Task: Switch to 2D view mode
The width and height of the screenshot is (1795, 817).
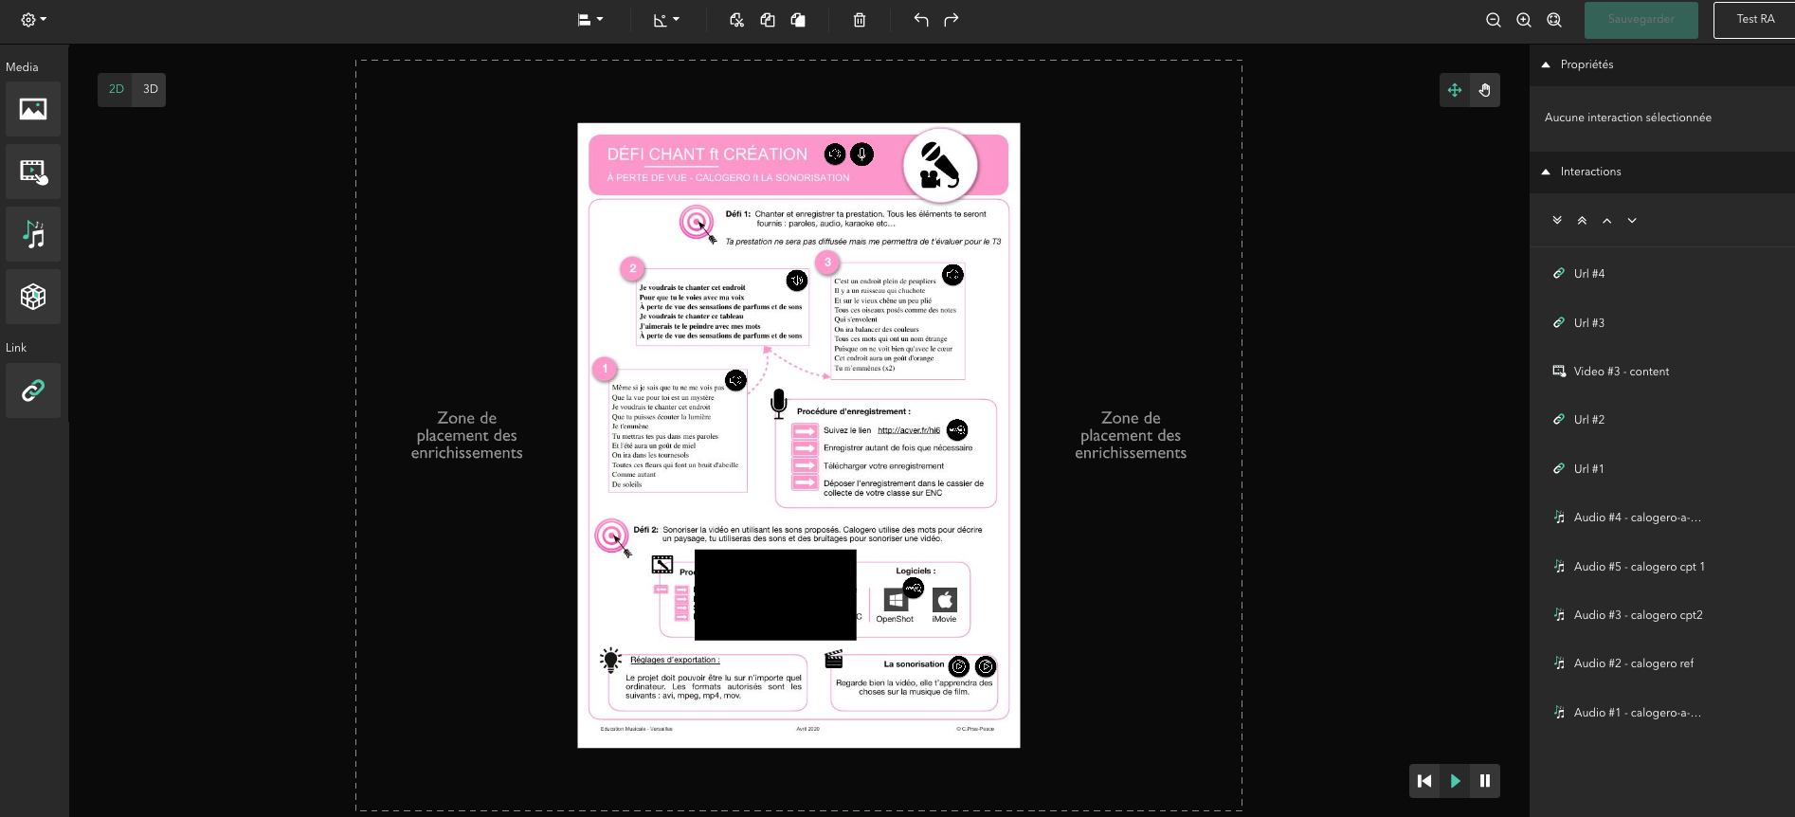Action: 116,89
